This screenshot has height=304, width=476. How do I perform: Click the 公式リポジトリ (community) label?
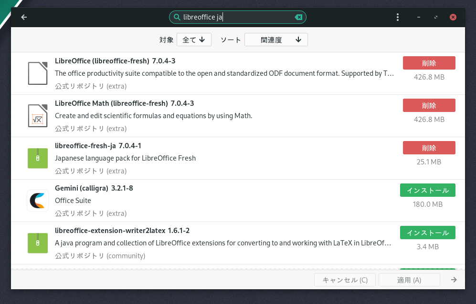100,256
